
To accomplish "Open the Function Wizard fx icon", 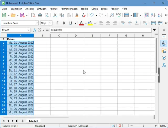I will (x=35, y=30).
